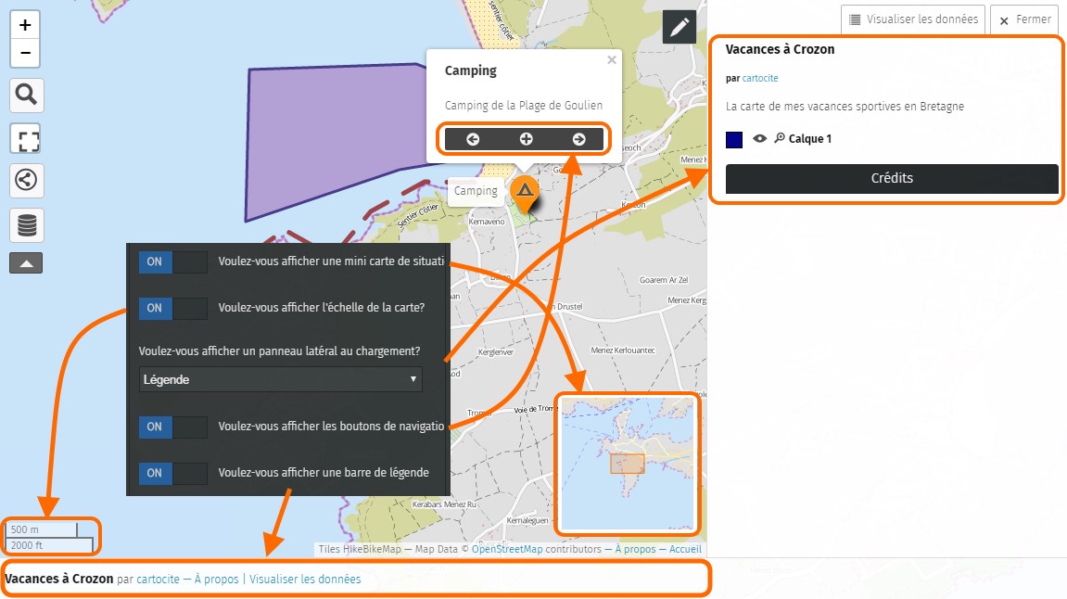The width and height of the screenshot is (1067, 599).
Task: Click the zoom out minus button
Action: click(25, 53)
